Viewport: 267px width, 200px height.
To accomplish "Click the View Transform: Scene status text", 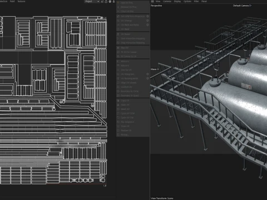I will 162,198.
